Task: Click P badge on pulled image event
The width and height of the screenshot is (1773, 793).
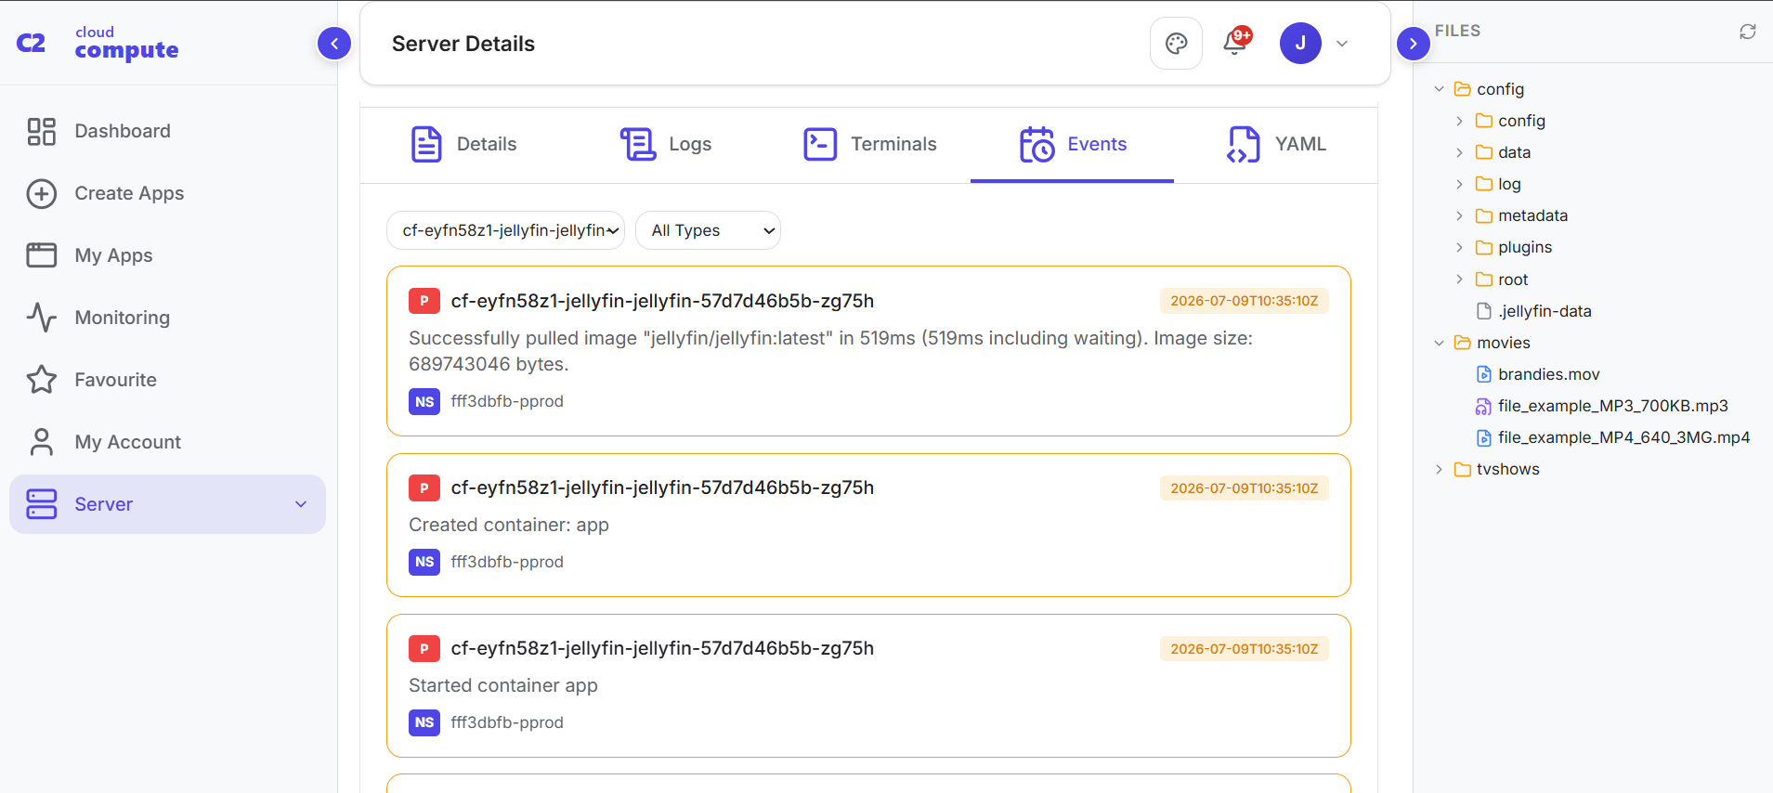Action: click(x=424, y=301)
